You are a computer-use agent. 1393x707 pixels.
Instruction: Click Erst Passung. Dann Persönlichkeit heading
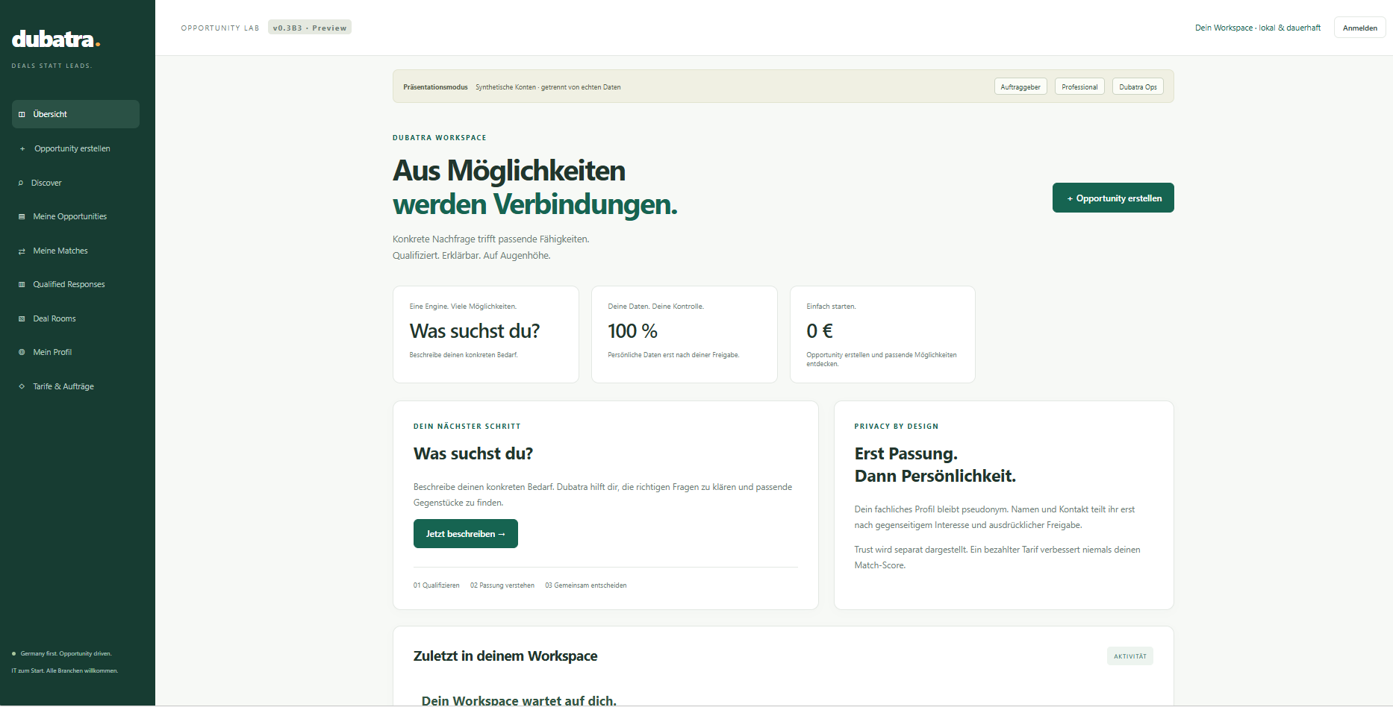[x=935, y=465]
